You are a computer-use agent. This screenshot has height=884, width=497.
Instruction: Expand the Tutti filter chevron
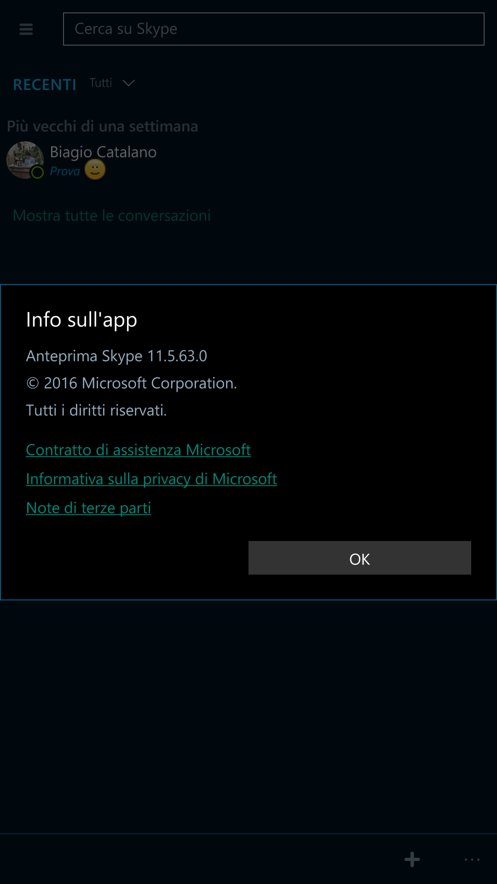point(128,83)
